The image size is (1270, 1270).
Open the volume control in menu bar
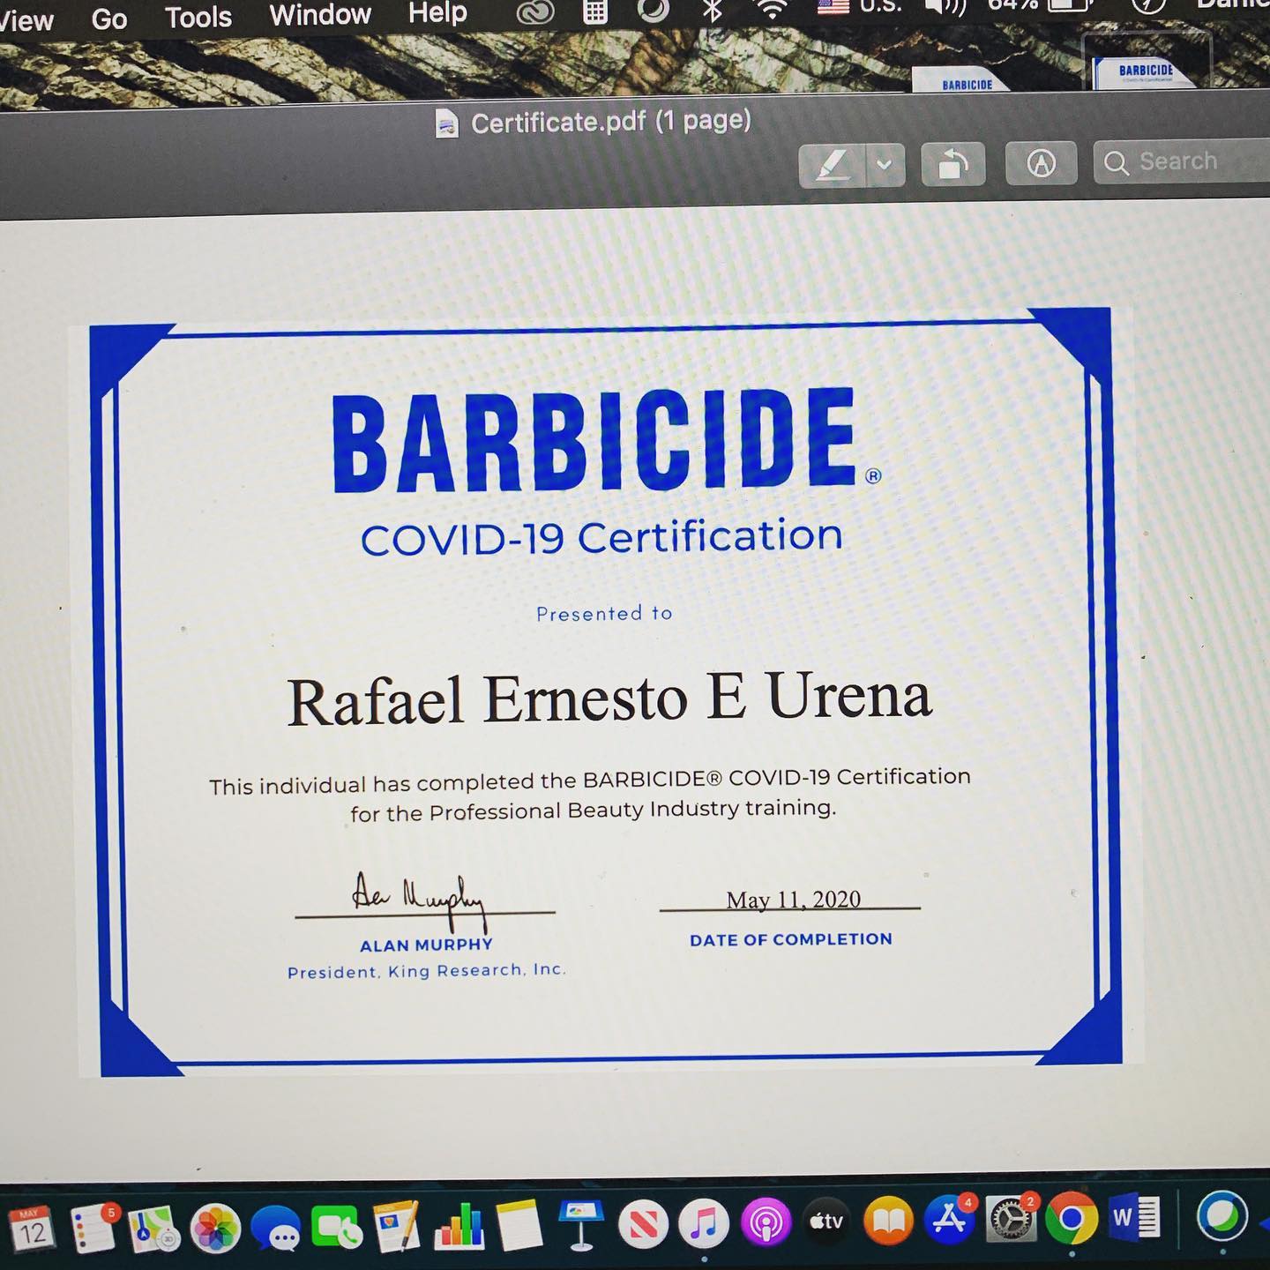[946, 7]
